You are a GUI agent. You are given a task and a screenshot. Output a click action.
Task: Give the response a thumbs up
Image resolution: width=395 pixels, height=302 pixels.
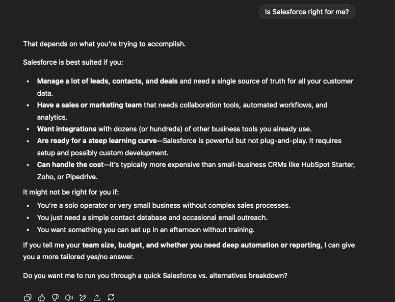coord(42,297)
